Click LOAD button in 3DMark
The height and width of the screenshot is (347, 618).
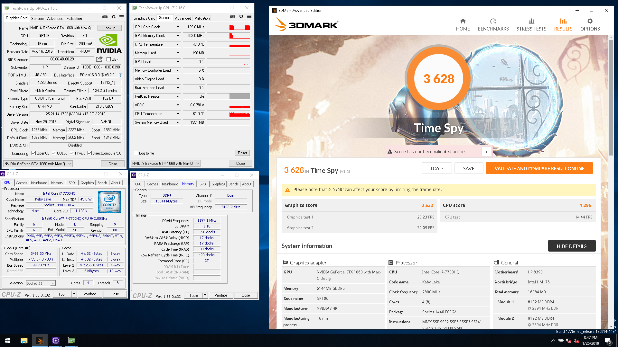click(x=436, y=168)
